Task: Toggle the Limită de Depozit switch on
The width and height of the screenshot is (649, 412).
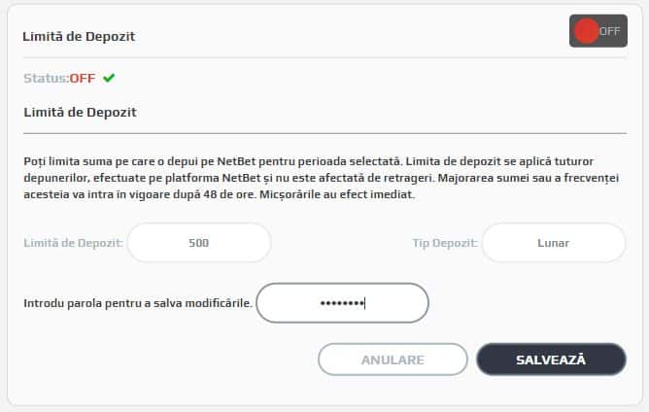Action: 598,31
